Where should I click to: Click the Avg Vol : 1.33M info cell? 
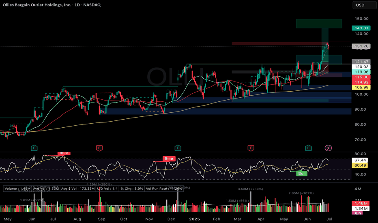(46, 189)
